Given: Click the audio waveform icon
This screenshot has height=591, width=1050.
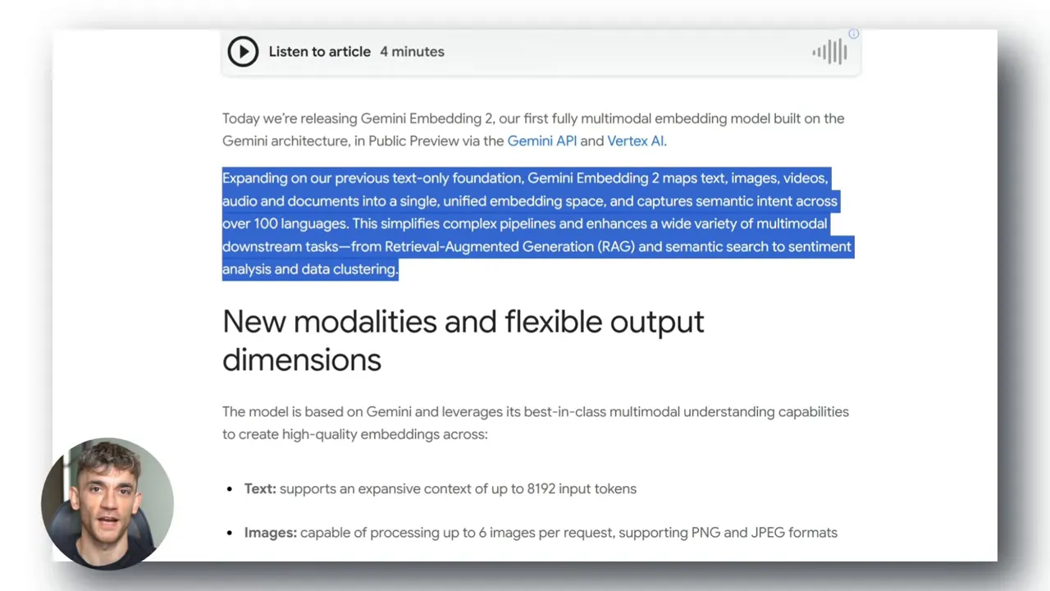Looking at the screenshot, I should (829, 52).
